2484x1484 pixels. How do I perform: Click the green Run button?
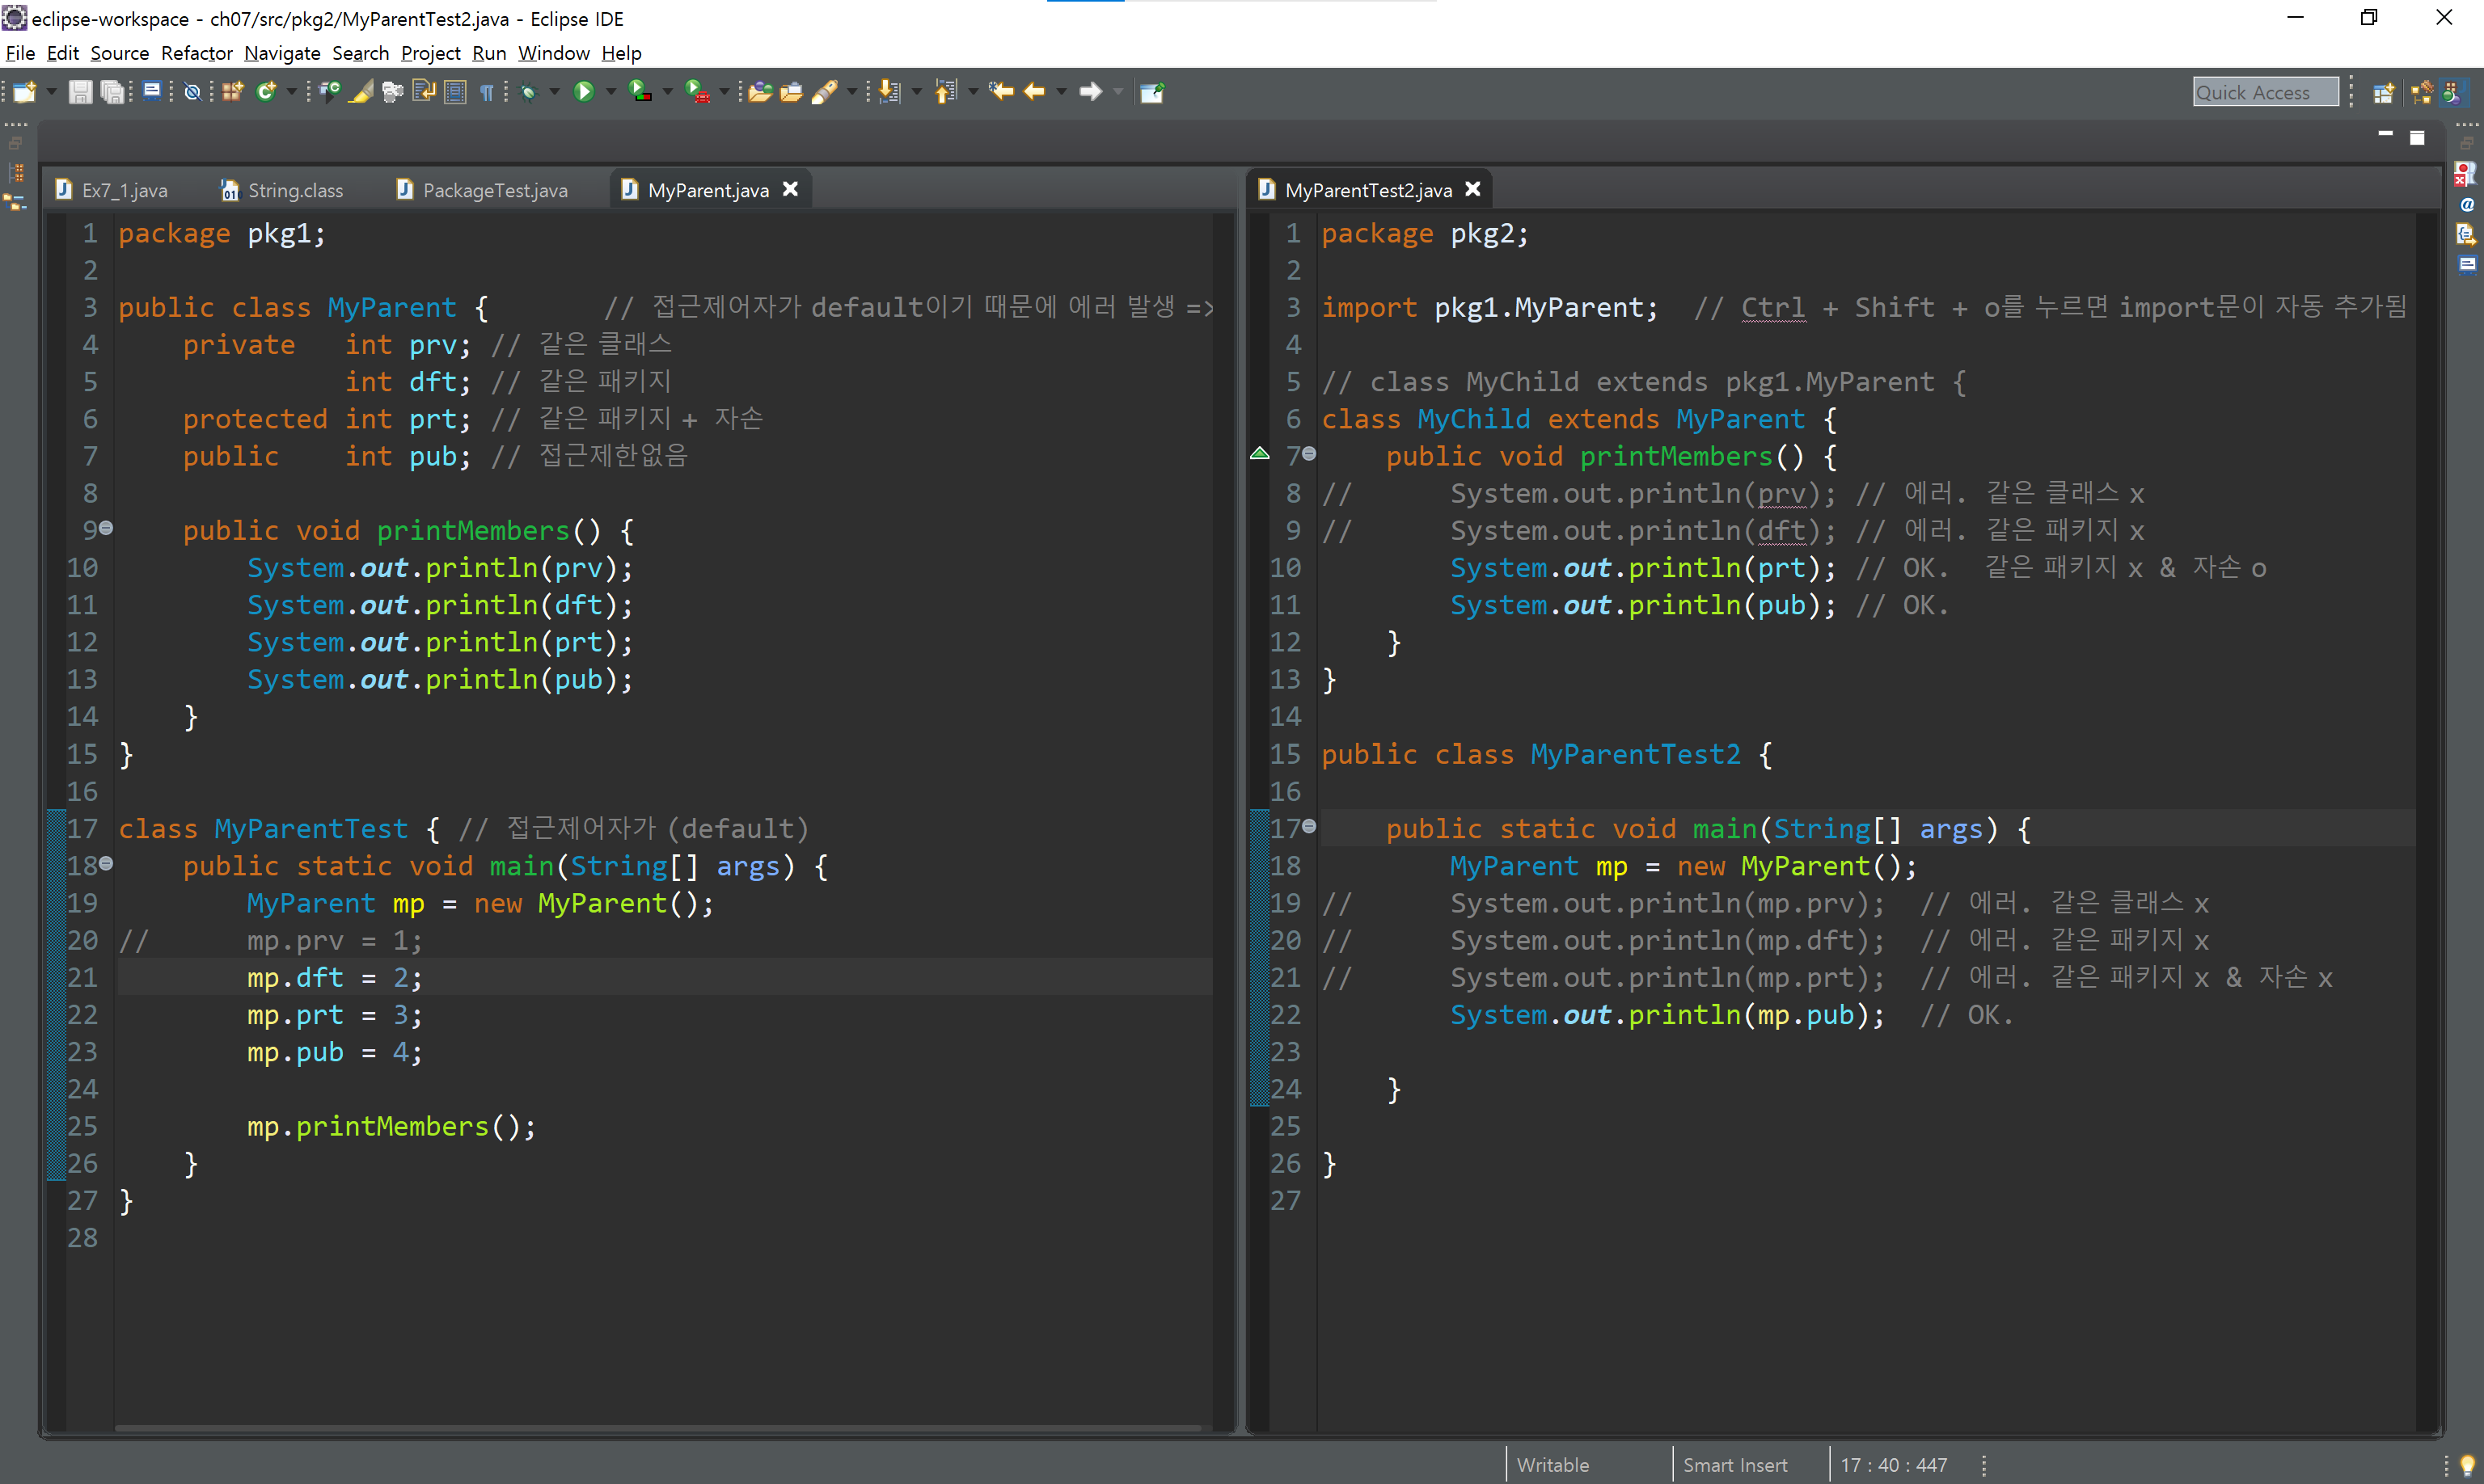point(585,92)
